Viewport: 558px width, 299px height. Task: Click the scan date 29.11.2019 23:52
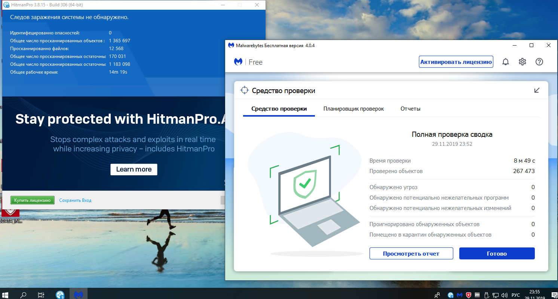[x=452, y=144]
